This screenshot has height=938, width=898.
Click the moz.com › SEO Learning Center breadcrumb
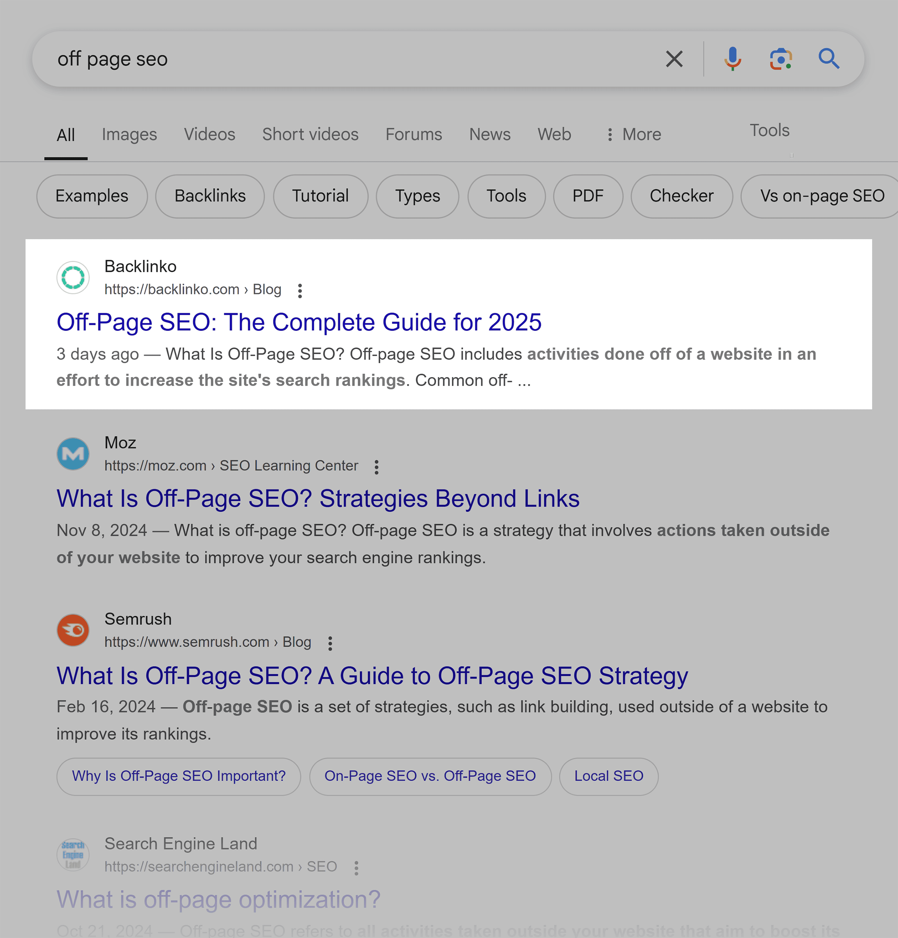(231, 466)
